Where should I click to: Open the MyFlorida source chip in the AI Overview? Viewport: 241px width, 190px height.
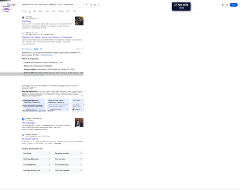[46, 55]
